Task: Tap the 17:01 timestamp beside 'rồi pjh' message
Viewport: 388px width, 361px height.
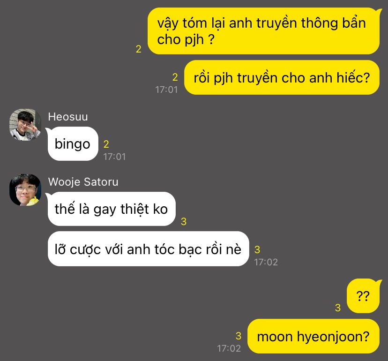Action: point(166,90)
